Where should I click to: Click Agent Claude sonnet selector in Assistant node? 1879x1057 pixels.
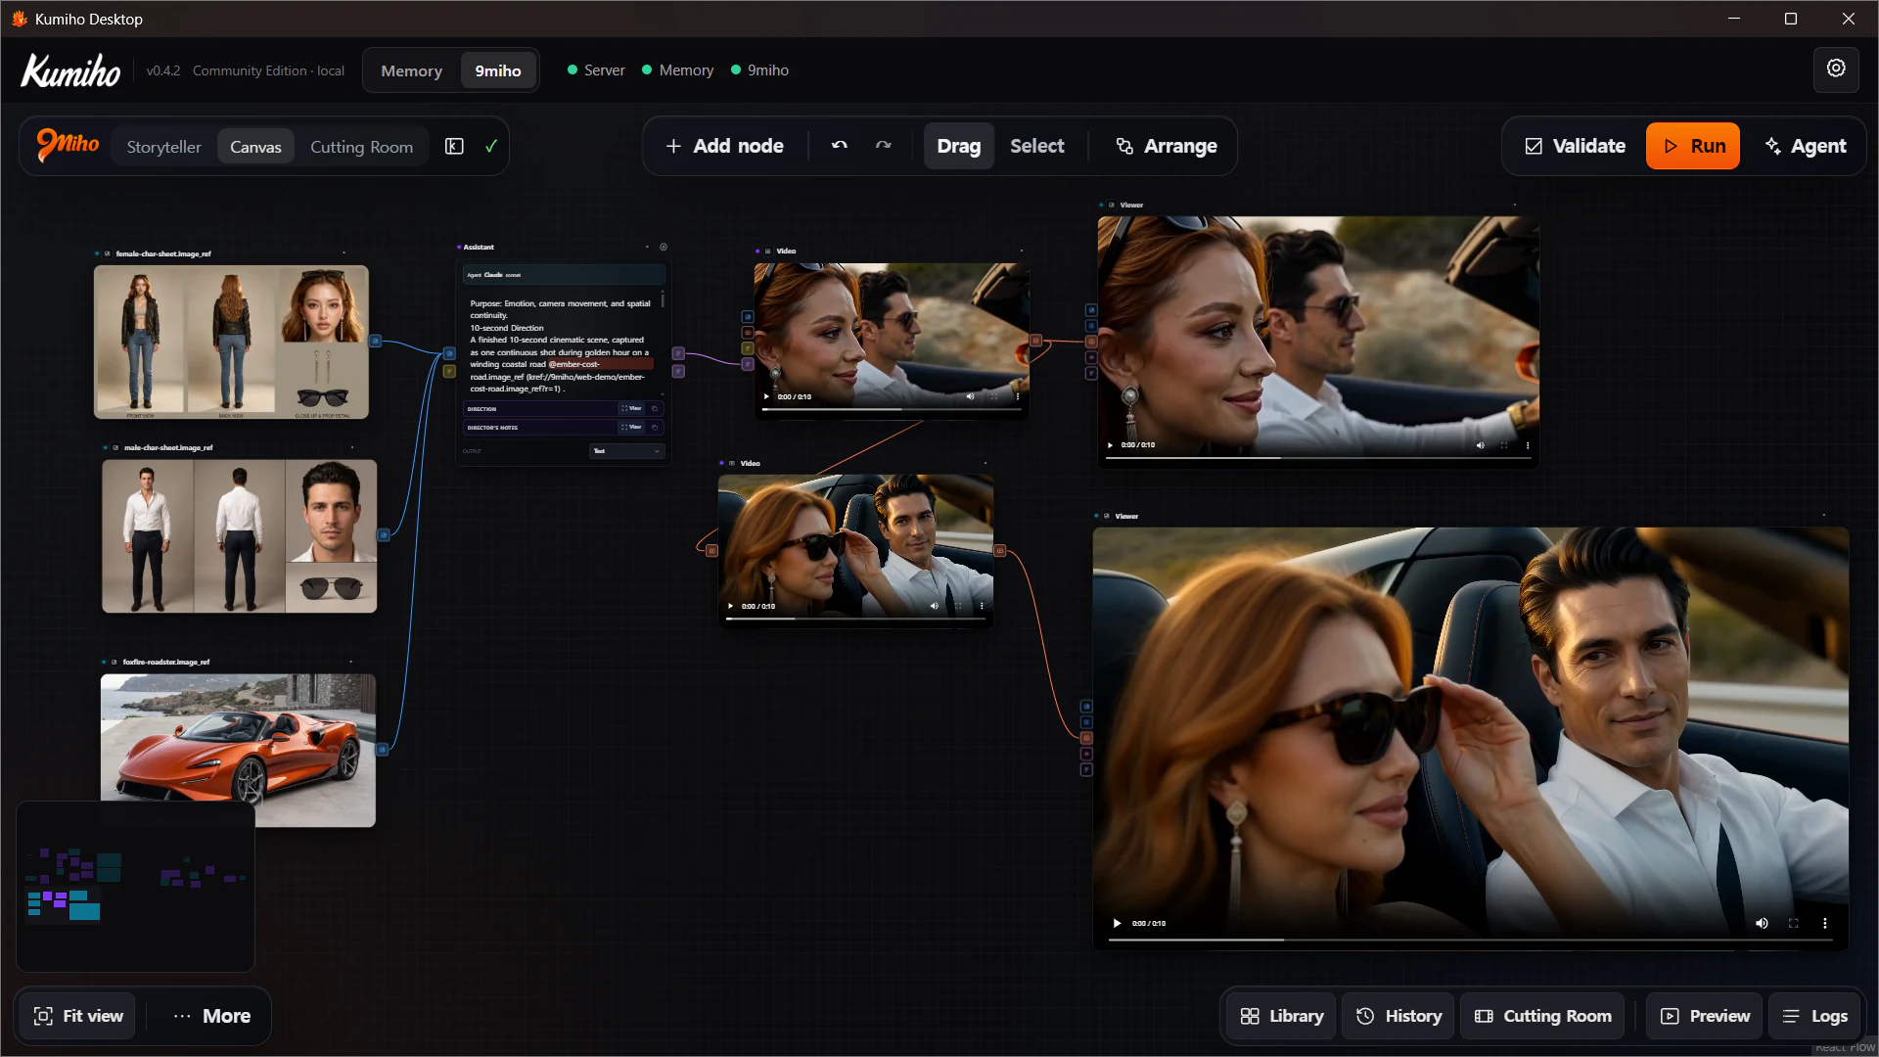click(x=564, y=275)
